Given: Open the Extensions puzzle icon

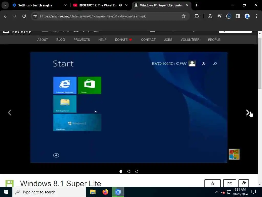Looking at the screenshot, I should click(197, 16).
